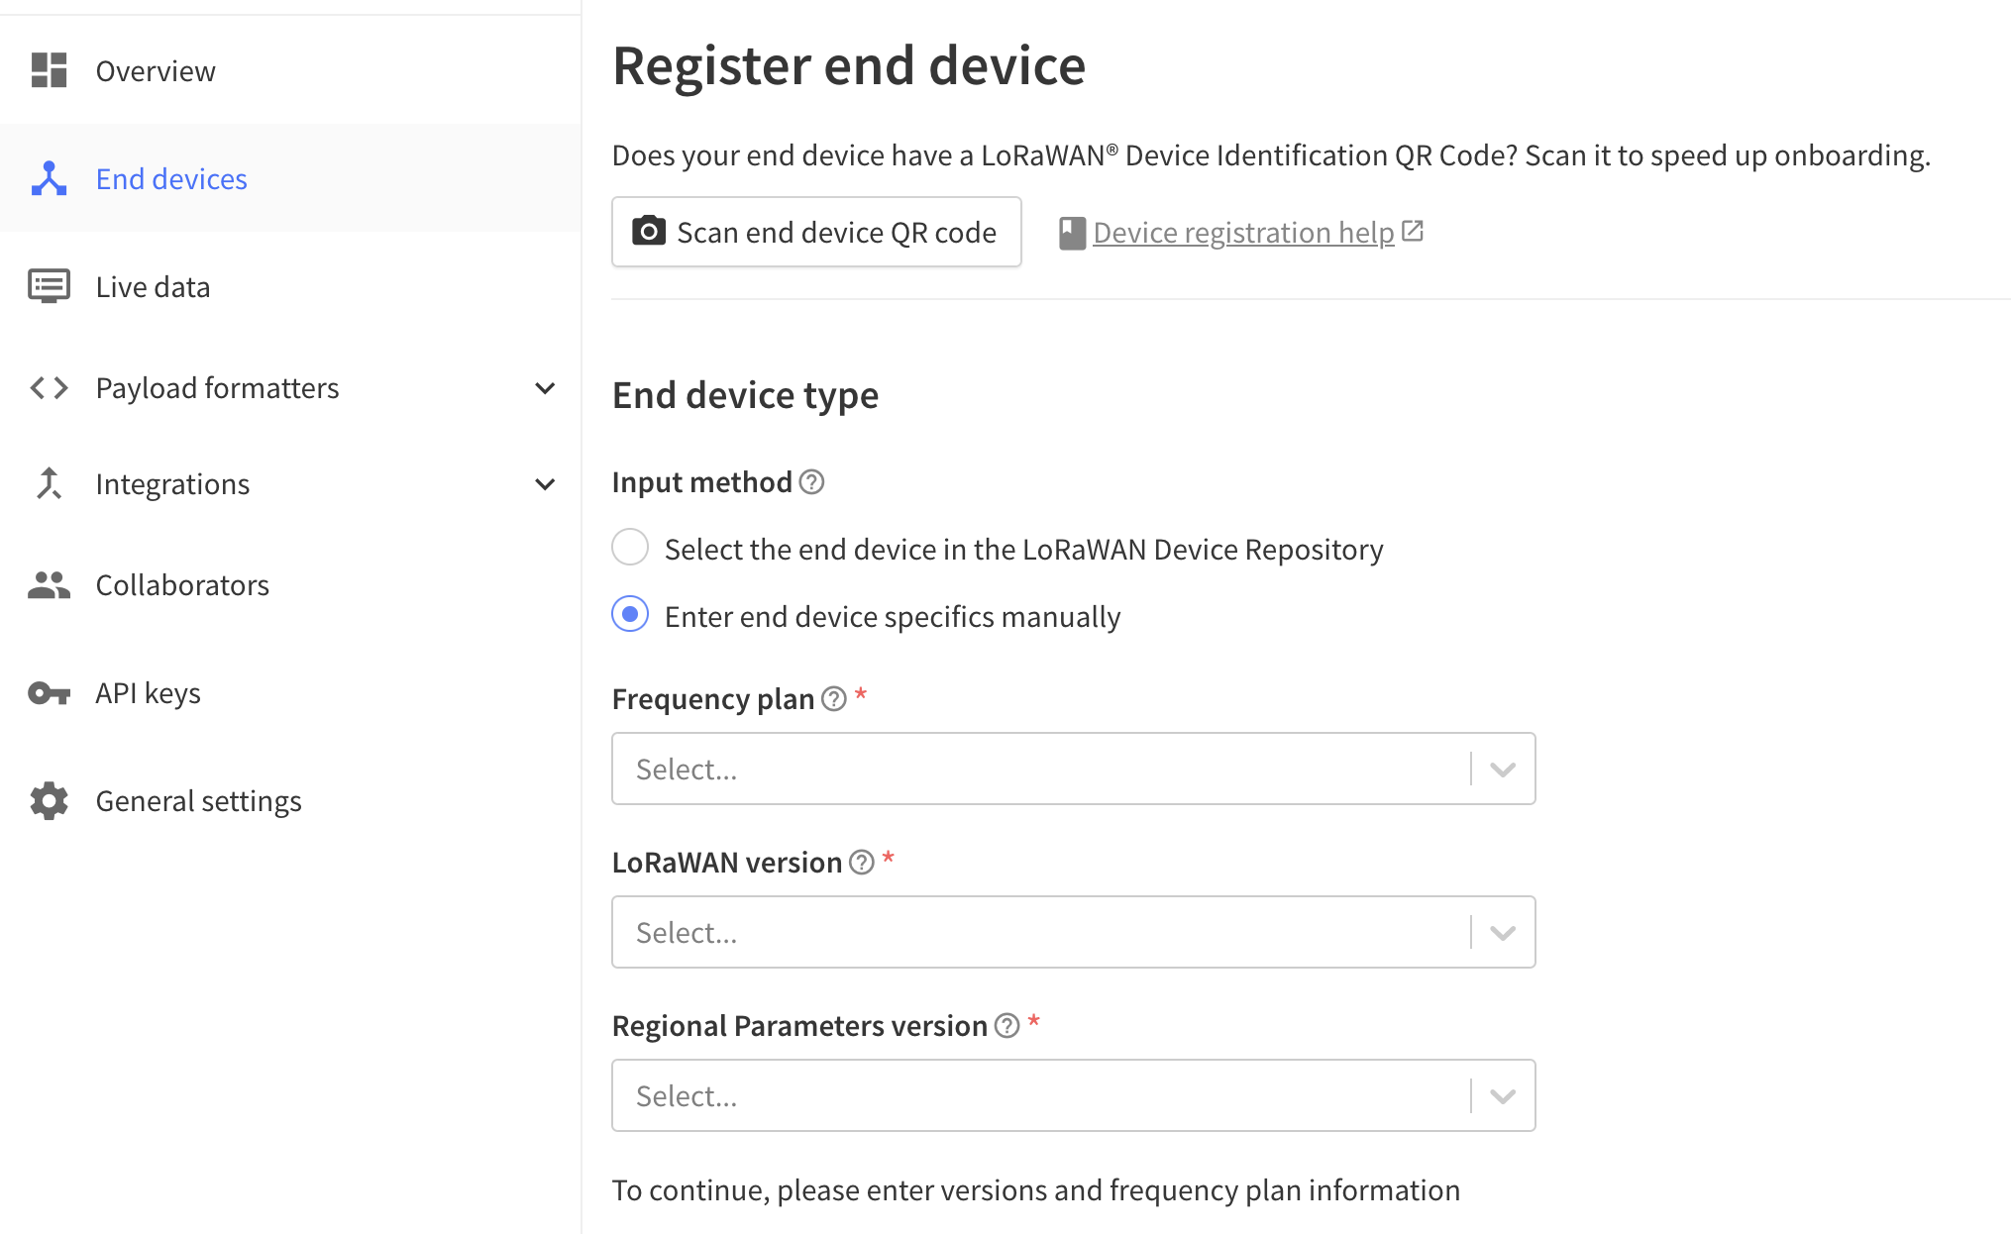Open the Device registration help link
The image size is (2011, 1234).
coord(1243,232)
